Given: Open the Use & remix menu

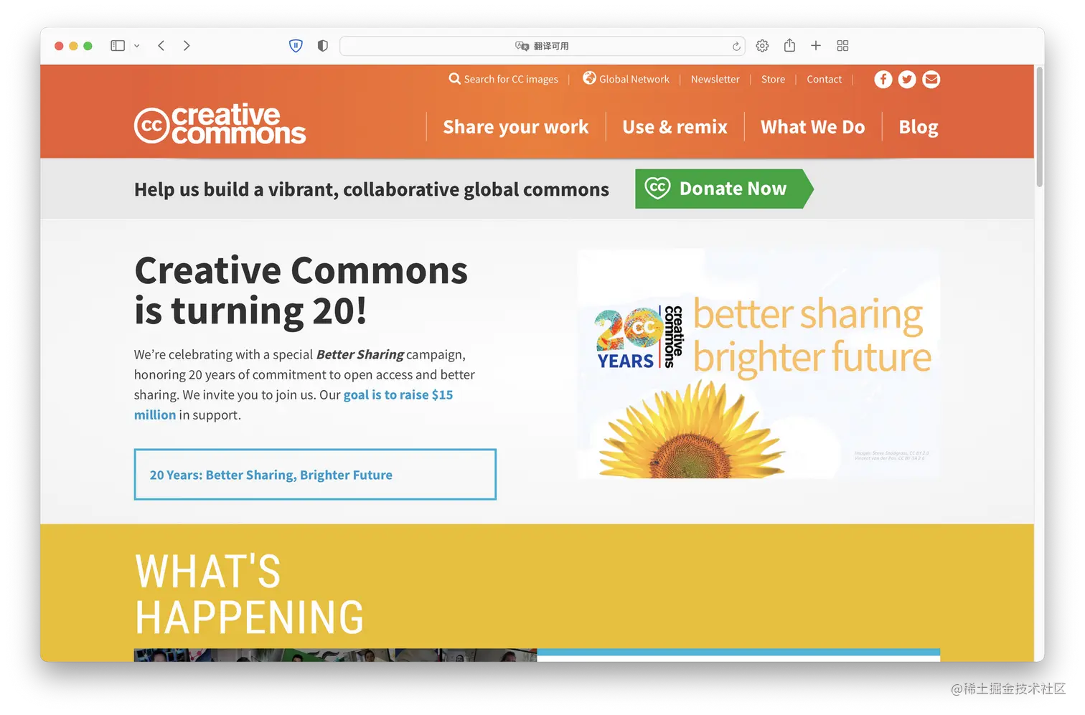Looking at the screenshot, I should (675, 127).
